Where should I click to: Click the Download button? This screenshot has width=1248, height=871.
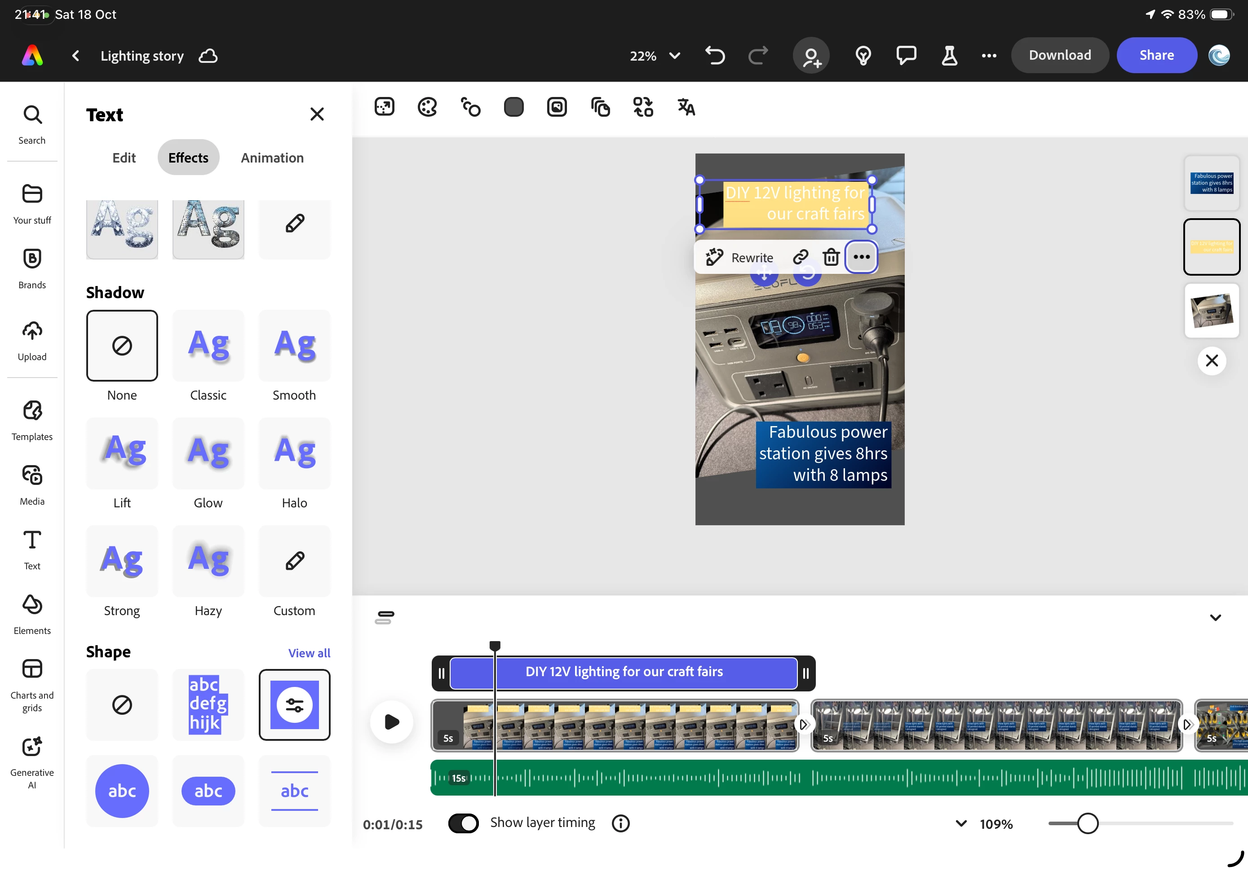(x=1059, y=55)
